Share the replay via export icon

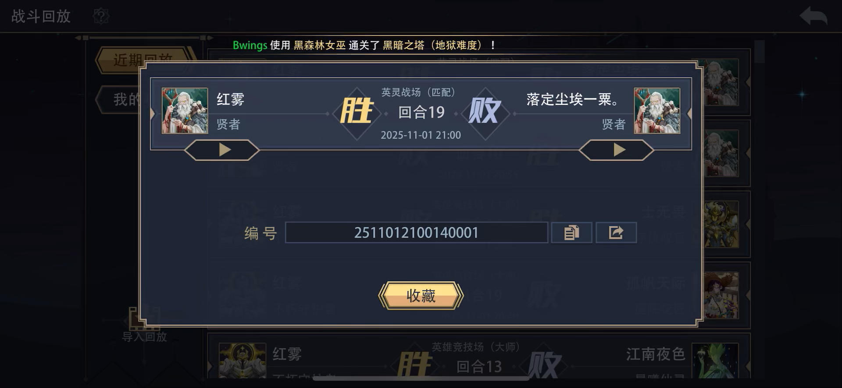click(616, 233)
